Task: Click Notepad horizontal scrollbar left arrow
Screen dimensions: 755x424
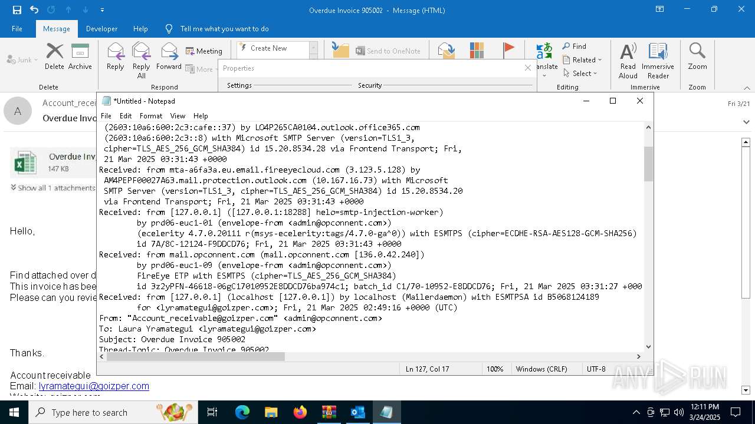Action: [102, 356]
